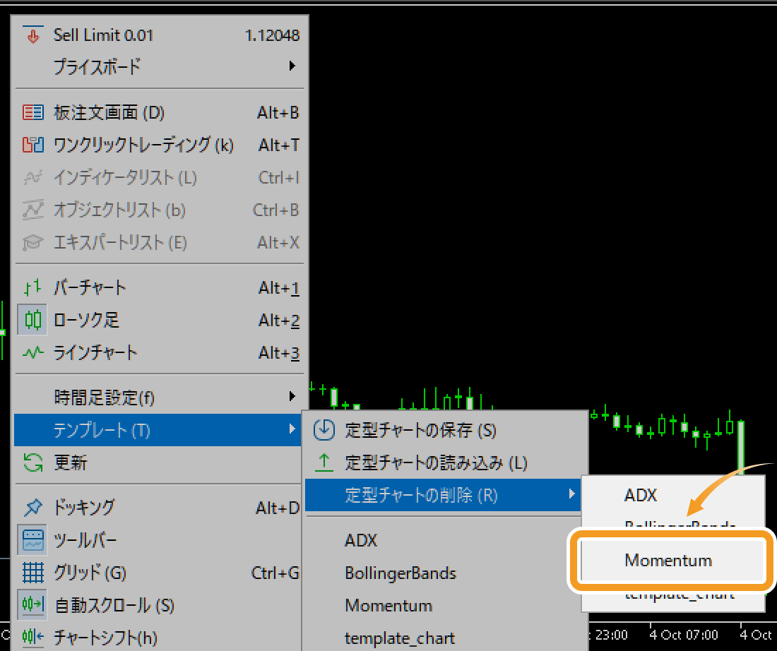Click the 更新 refresh icon

32,462
